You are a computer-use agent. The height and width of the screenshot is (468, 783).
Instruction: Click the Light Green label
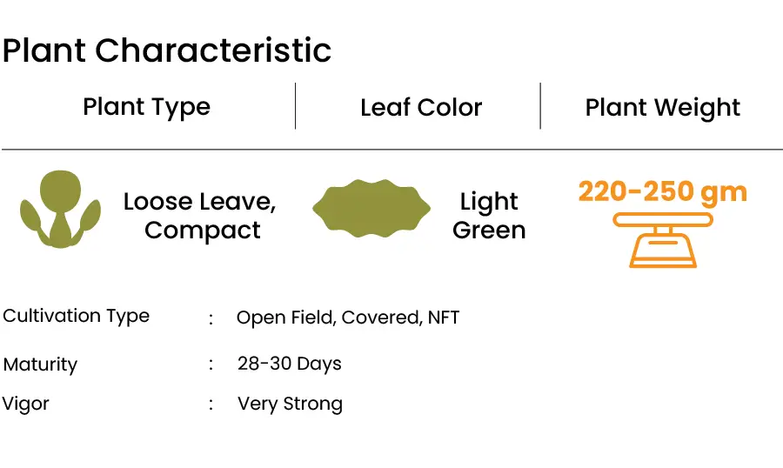(x=489, y=217)
